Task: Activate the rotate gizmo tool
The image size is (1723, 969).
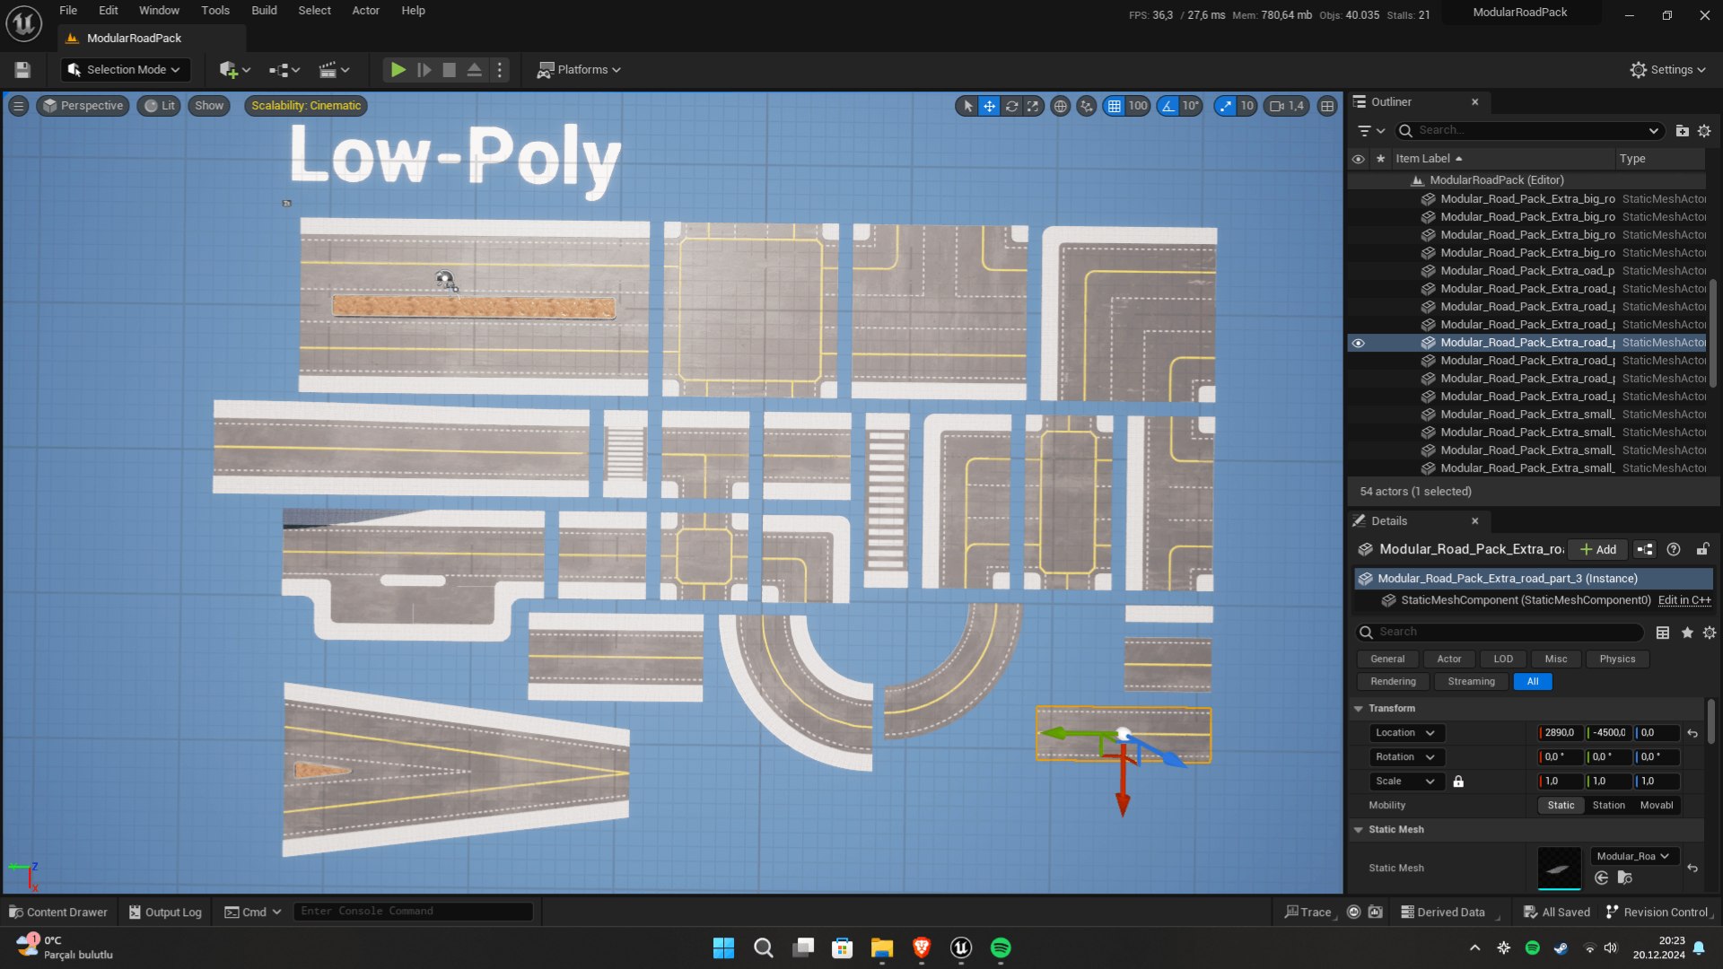Action: tap(1011, 106)
